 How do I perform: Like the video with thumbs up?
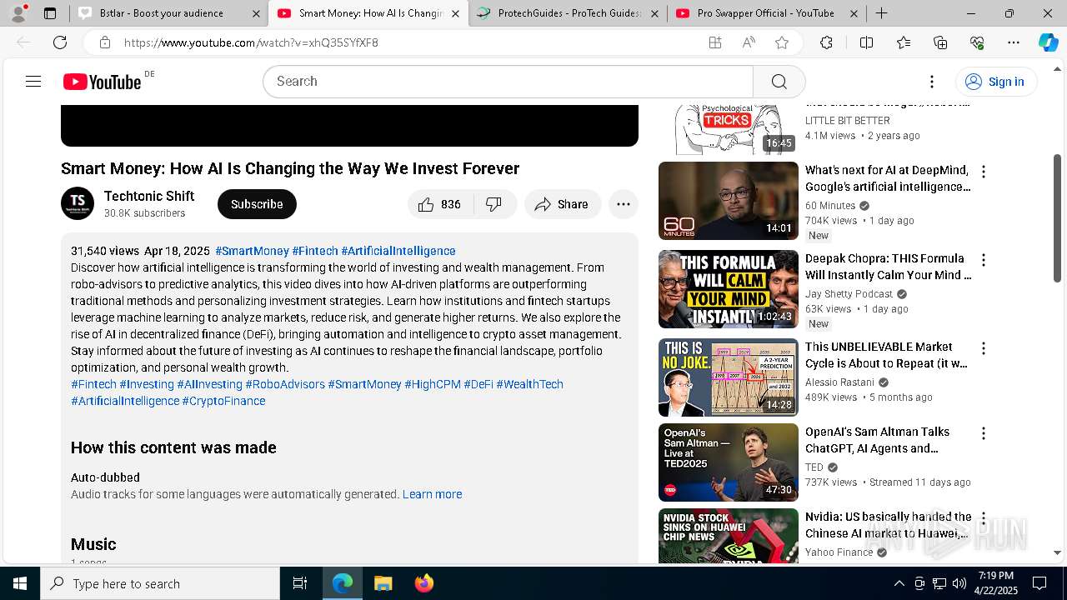[440, 204]
